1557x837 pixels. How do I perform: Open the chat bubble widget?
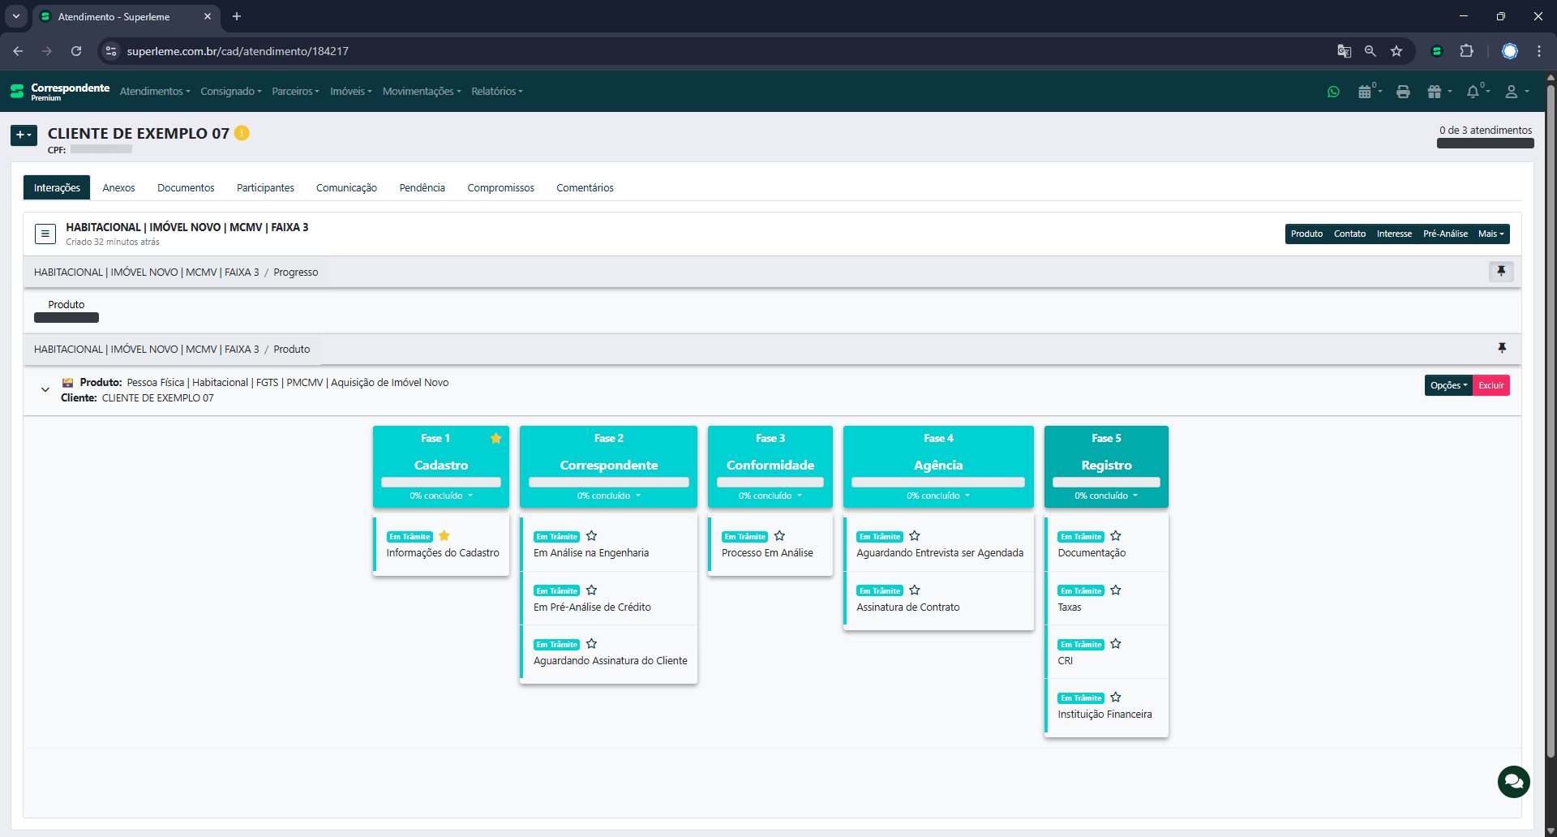pos(1513,782)
